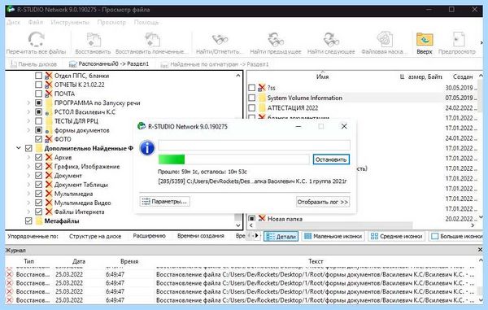This screenshot has width=488, height=310.
Task: Click the Reread all files toolbar icon
Action: [x=36, y=40]
